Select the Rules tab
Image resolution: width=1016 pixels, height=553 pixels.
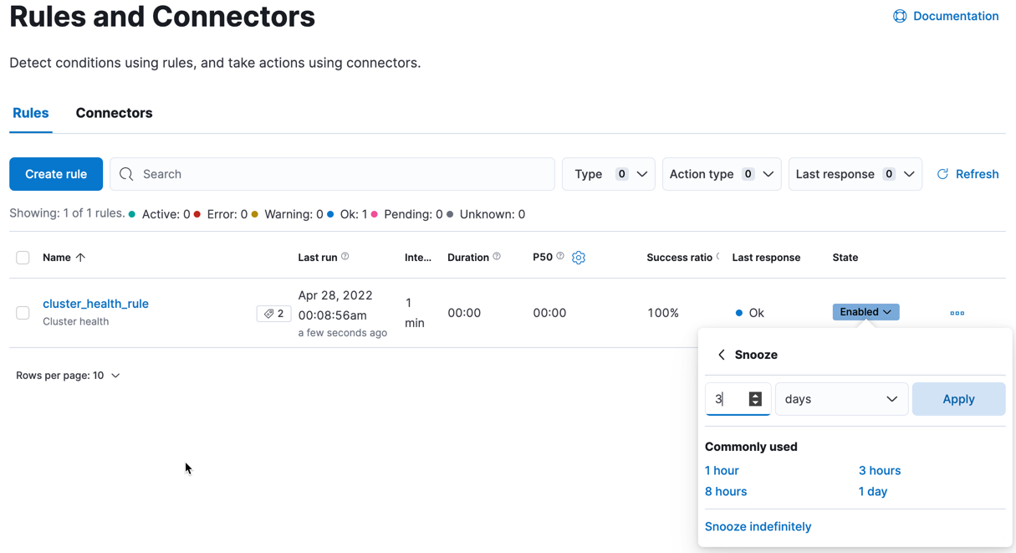click(31, 113)
